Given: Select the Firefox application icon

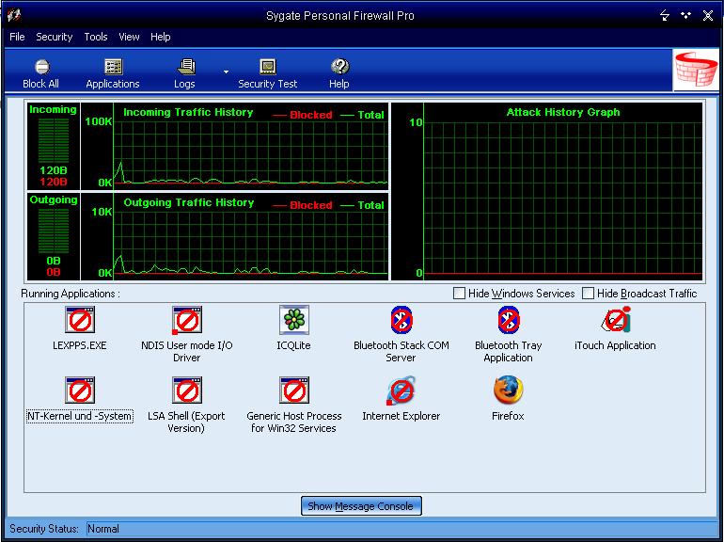Looking at the screenshot, I should tap(509, 390).
